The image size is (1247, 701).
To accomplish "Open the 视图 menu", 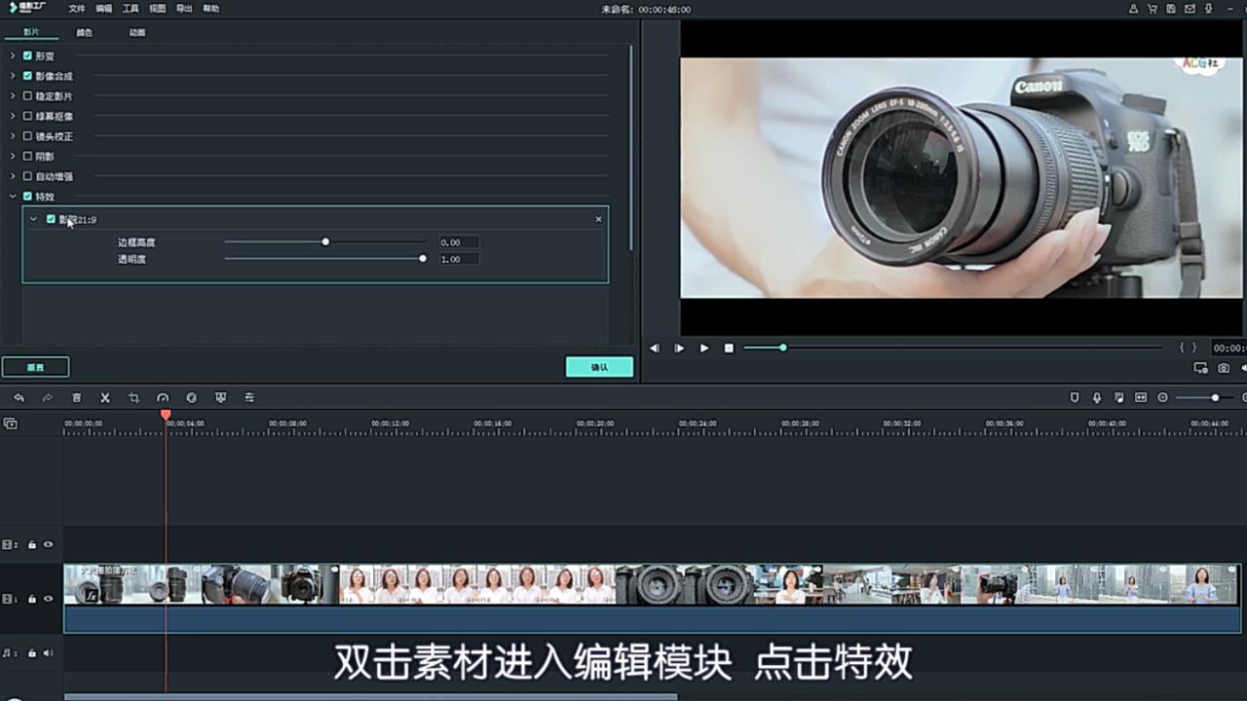I will point(158,9).
